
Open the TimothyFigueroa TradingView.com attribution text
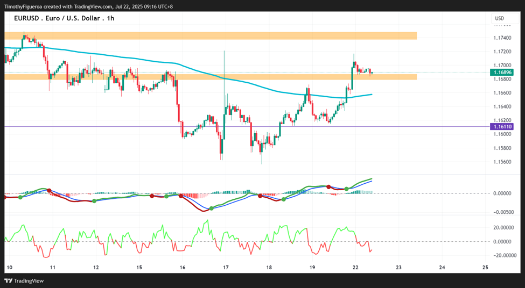tap(88, 6)
